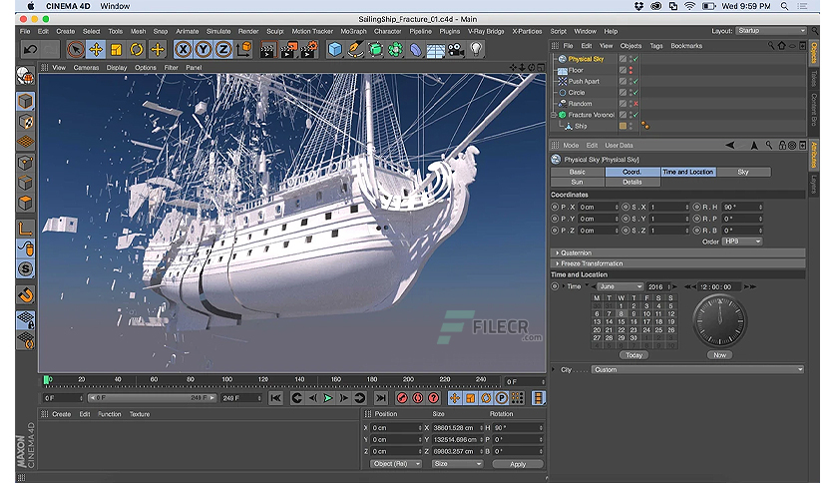
Task: Open the blue Deformer icon
Action: click(415, 50)
